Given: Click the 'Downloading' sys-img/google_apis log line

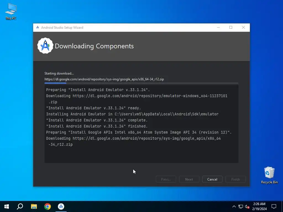Looking at the screenshot, I should pos(133,141).
